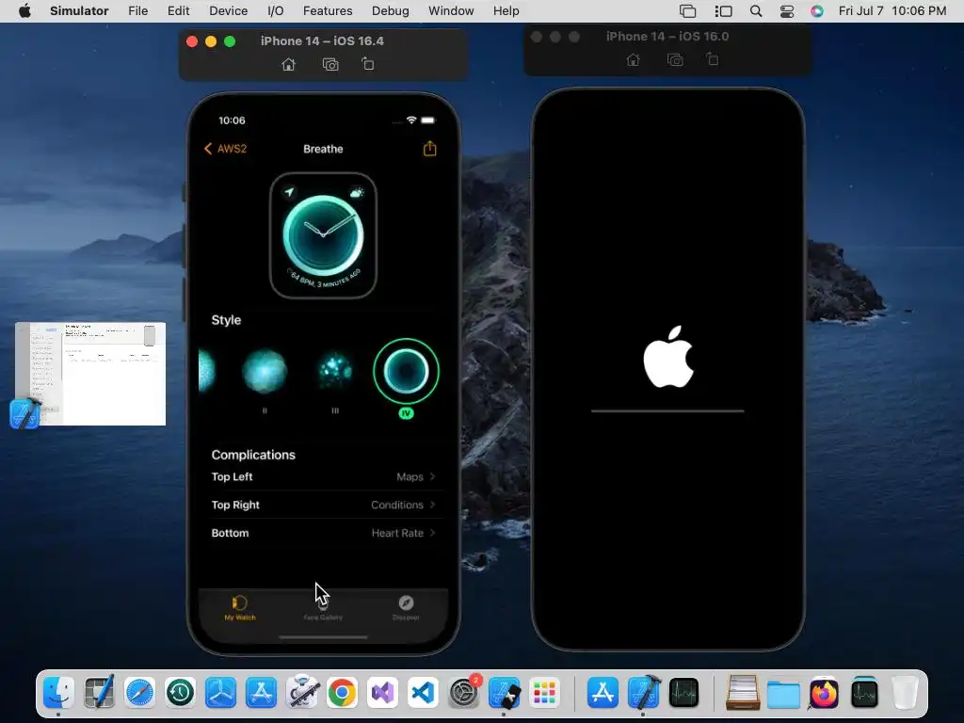Open the Help menu
The image size is (964, 723).
pos(506,11)
